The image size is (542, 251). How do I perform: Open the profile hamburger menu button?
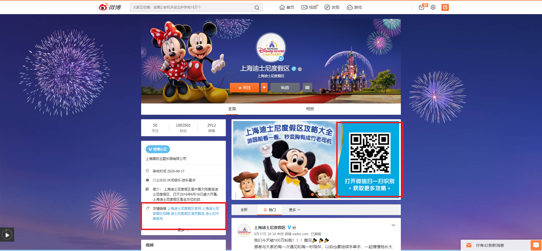307,88
